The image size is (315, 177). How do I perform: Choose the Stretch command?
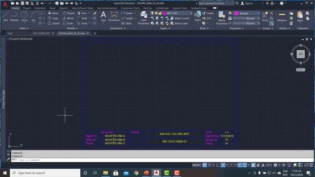[54, 23]
